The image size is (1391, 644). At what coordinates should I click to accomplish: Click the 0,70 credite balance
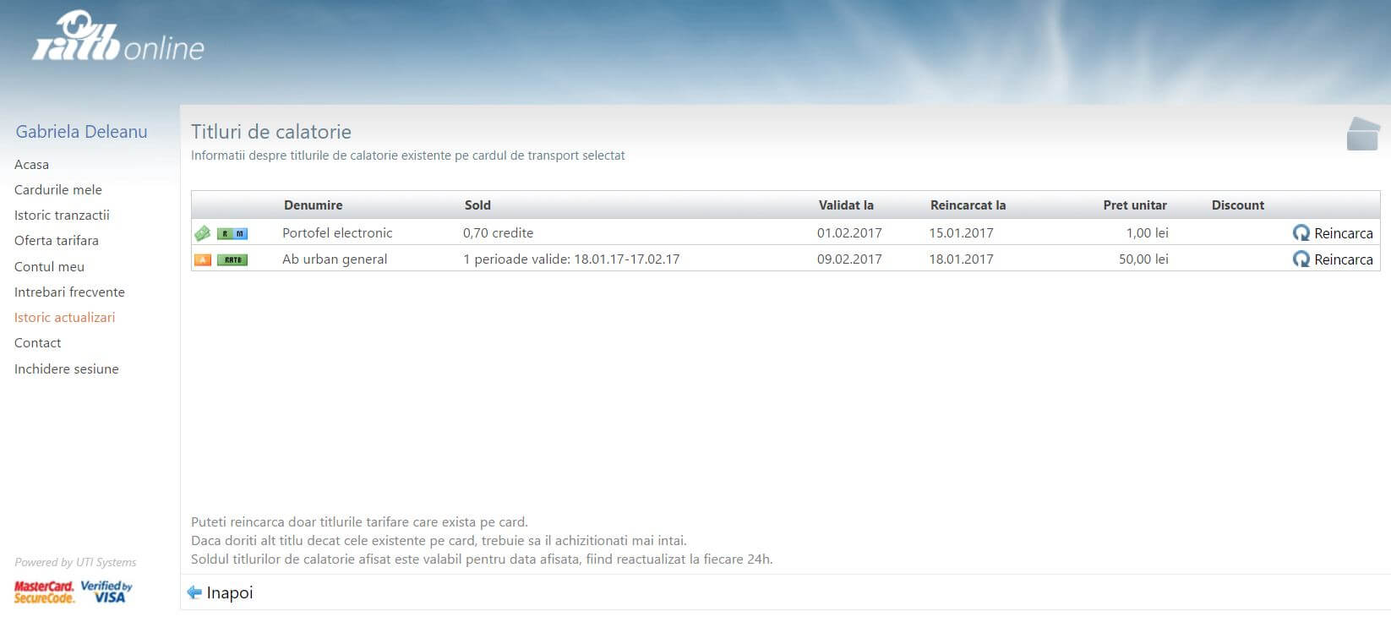coord(498,233)
